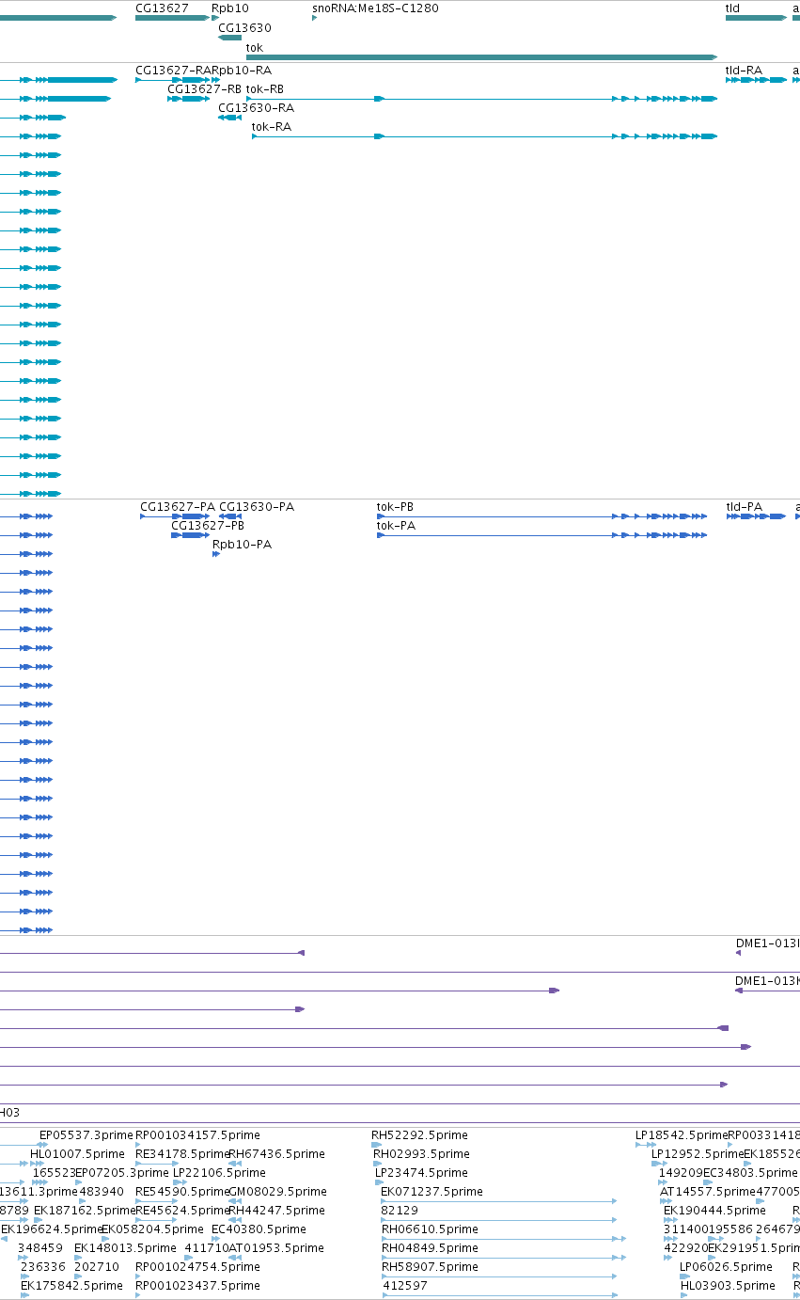Click EST RH44247.5prime

[276, 1211]
